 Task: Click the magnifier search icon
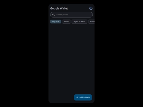pyautogui.click(x=53, y=15)
